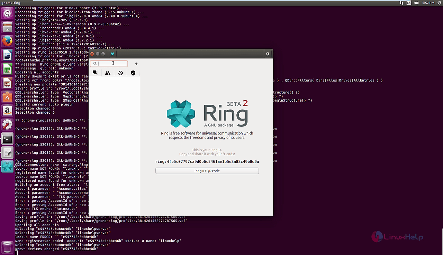Click the 5:52 PM clock
Image resolution: width=443 pixels, height=255 pixels.
pyautogui.click(x=428, y=3)
